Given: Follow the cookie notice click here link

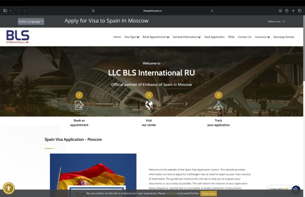Looking at the screenshot, I should (171, 193).
